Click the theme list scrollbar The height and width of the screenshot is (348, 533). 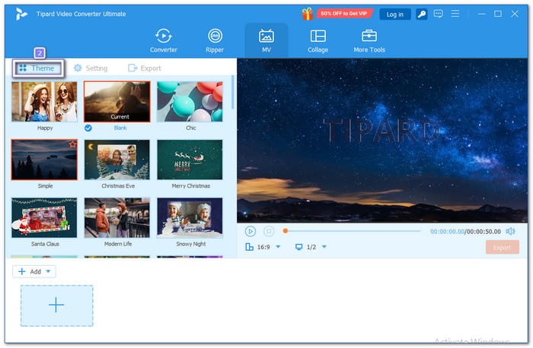click(232, 93)
